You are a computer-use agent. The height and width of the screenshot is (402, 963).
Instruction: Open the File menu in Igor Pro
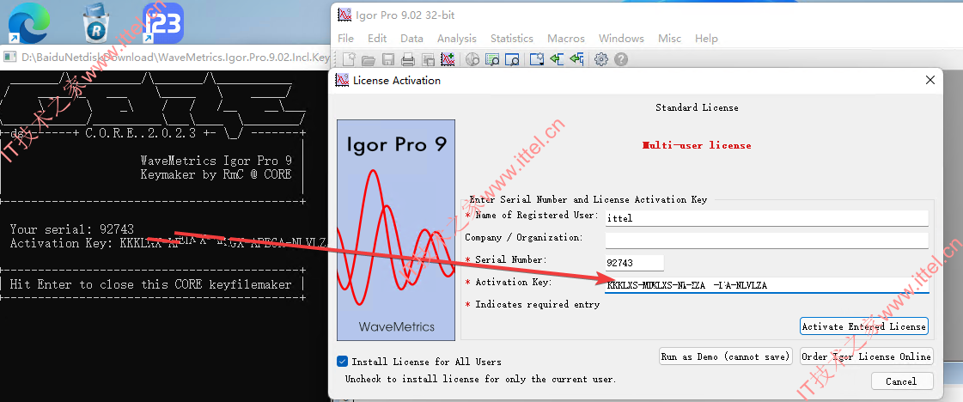tap(346, 38)
